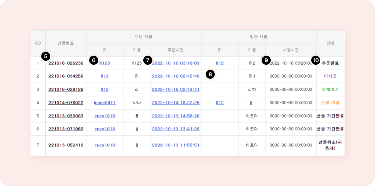The height and width of the screenshot is (186, 375).
Task: Open recipient ID fl12 in row 4
Action: pos(220,103)
